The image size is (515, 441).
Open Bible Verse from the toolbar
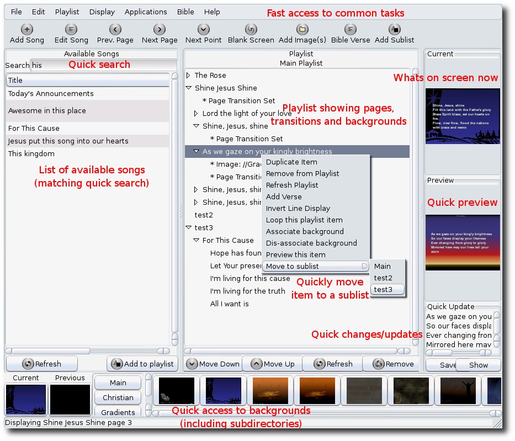point(351,30)
